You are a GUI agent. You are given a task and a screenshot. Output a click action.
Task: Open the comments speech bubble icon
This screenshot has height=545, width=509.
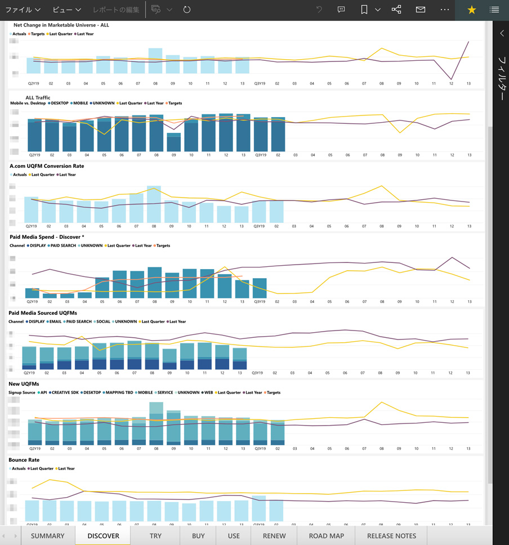(341, 10)
